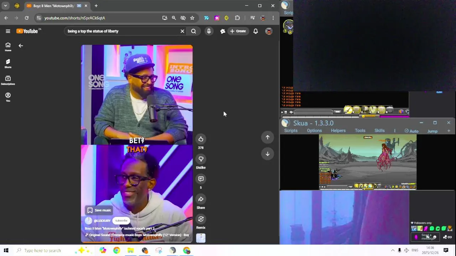Reload the YouTube page
456x256 pixels.
[27, 18]
